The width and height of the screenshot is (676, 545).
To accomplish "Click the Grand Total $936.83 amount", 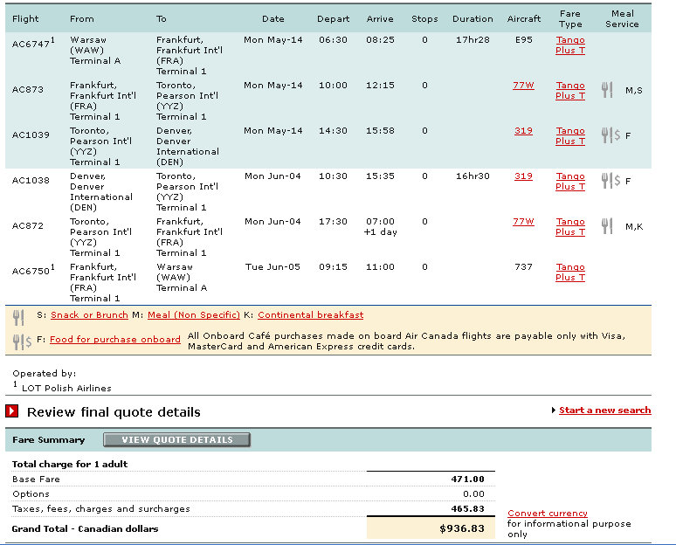I will [462, 528].
